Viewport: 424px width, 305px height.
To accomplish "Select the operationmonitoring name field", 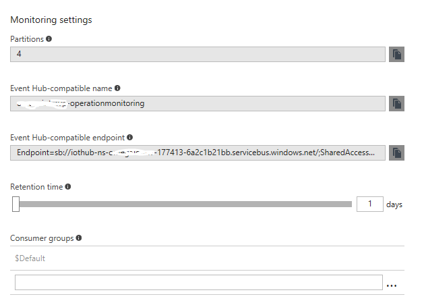I will point(198,104).
